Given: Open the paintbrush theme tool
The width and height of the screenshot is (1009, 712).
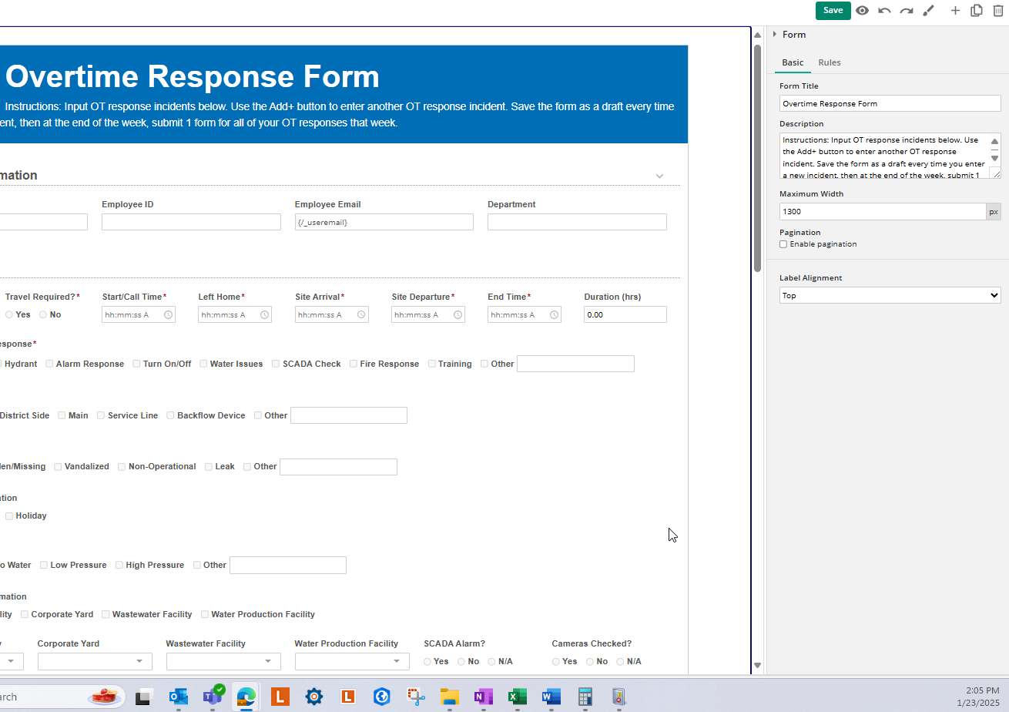Looking at the screenshot, I should click(x=928, y=11).
